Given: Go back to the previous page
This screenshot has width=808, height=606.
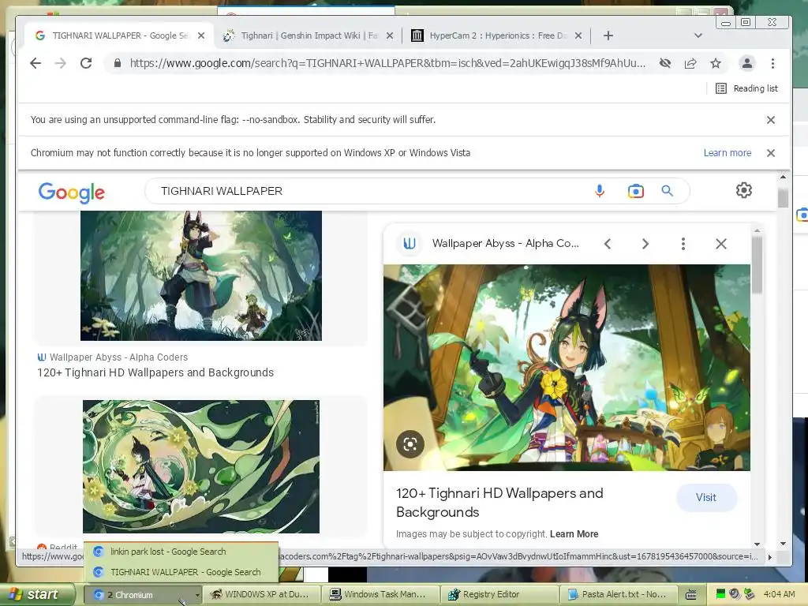Looking at the screenshot, I should tap(35, 63).
